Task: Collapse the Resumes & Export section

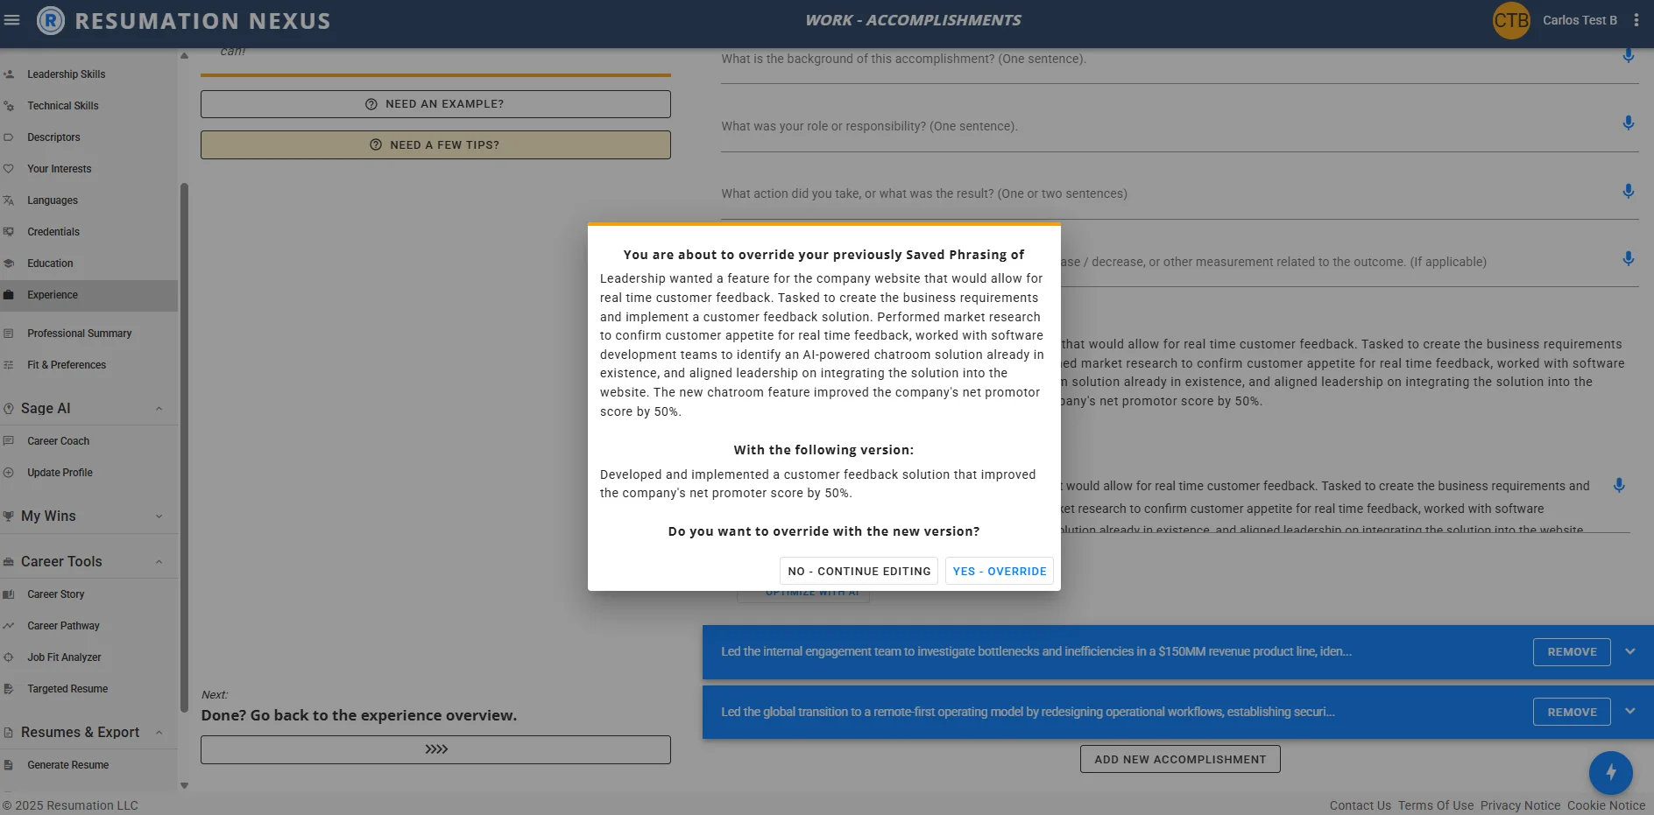Action: click(x=159, y=733)
